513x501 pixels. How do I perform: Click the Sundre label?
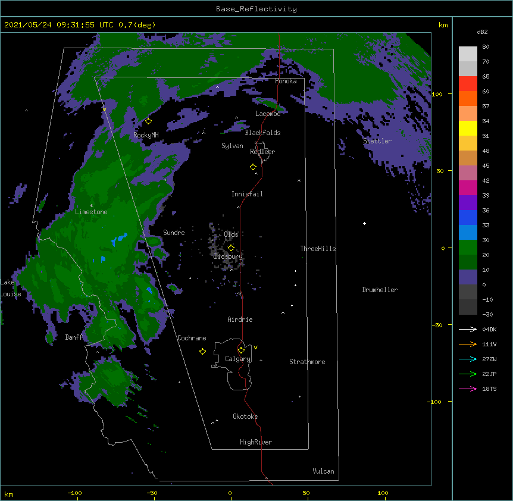(174, 233)
